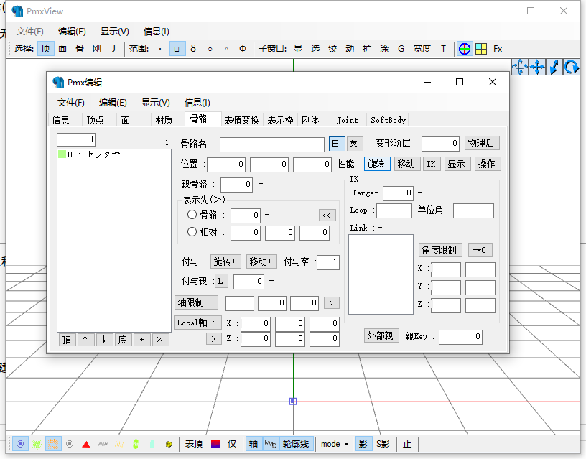586x459 pixels.
Task: Toggle gray hatched lines display icon
Action: (103, 444)
